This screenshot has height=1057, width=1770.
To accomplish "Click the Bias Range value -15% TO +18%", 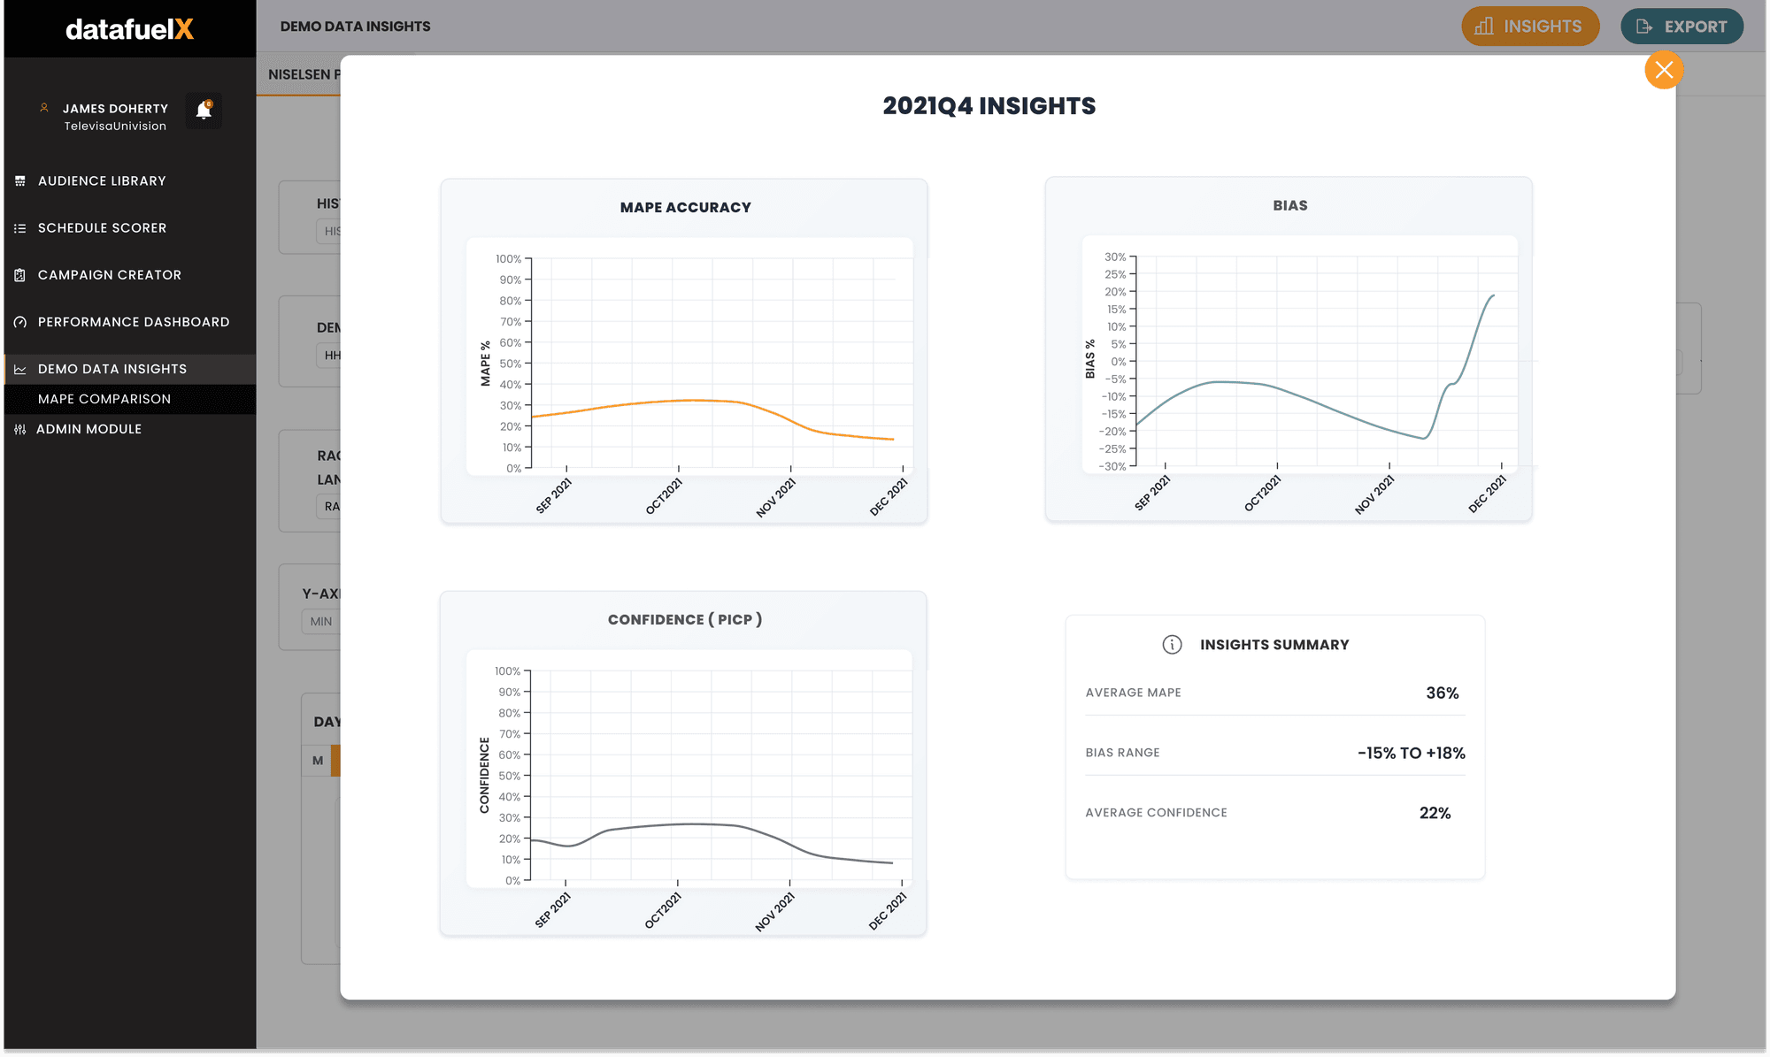I will click(1411, 754).
